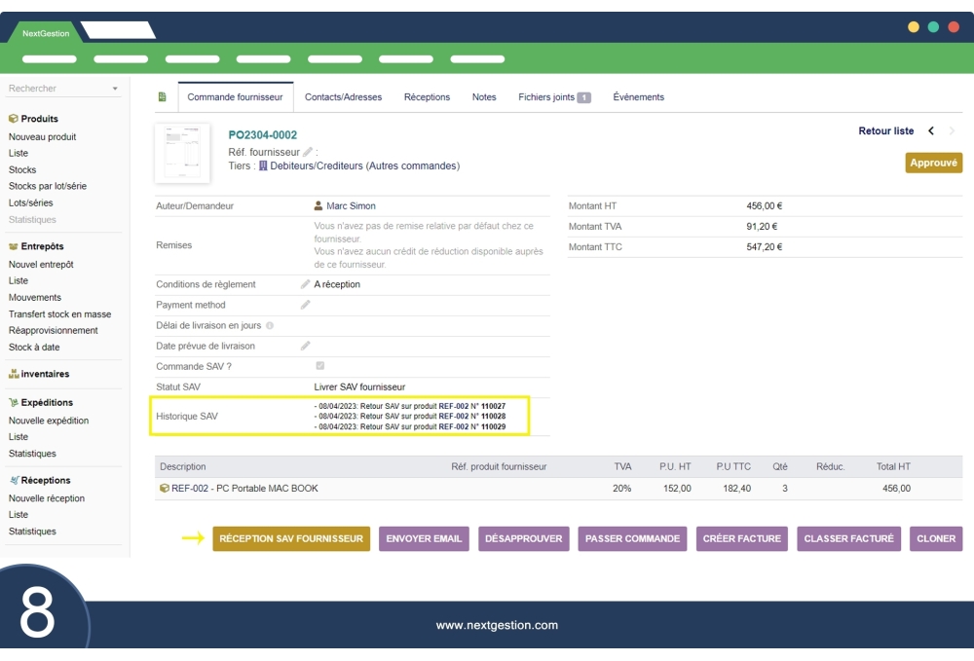
Task: Open Marc Simon user link
Action: (x=351, y=206)
